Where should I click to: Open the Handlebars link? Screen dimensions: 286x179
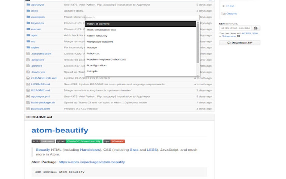(90, 150)
